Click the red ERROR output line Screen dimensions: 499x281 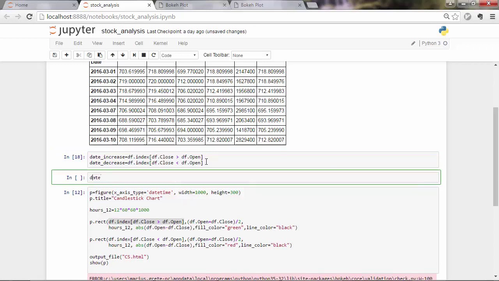click(x=261, y=279)
